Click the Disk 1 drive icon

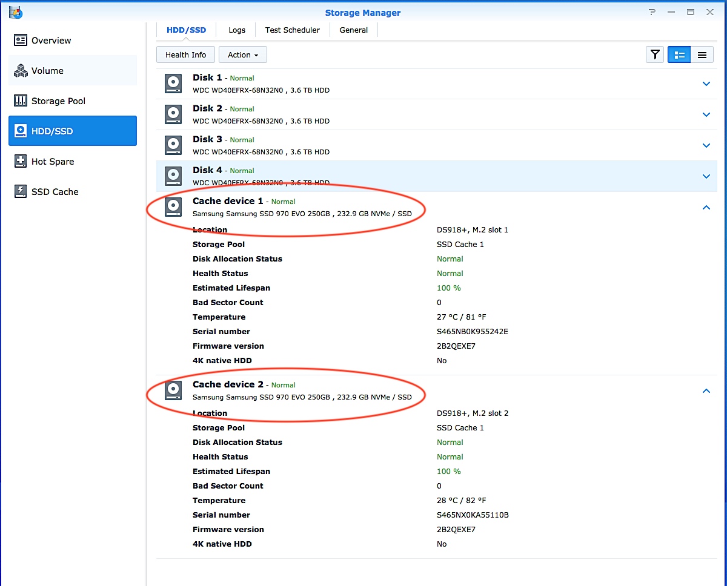[x=174, y=84]
